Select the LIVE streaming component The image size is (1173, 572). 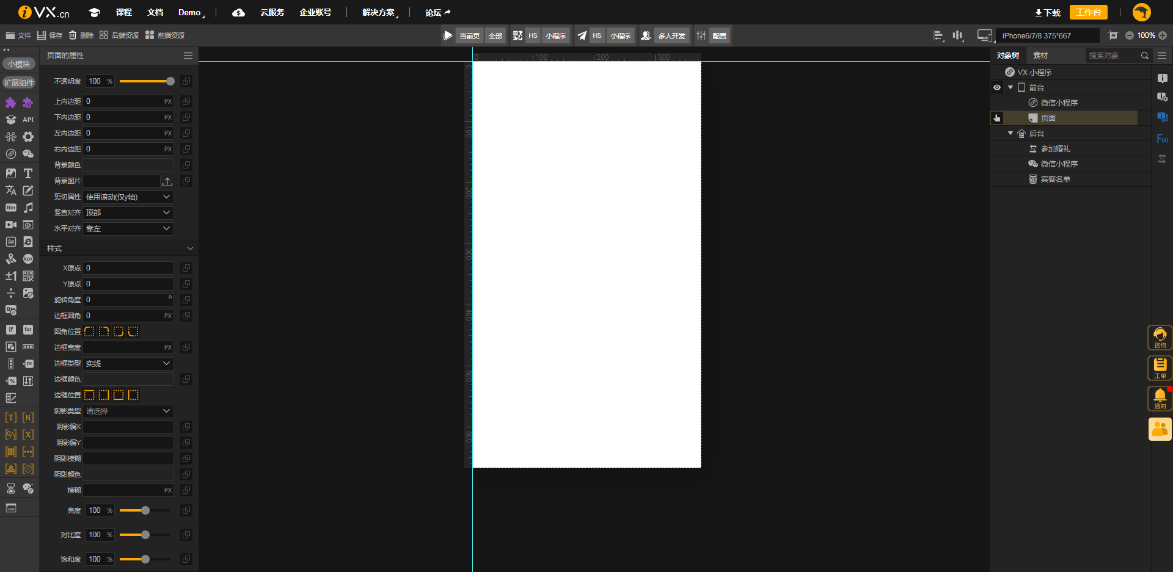[x=11, y=508]
